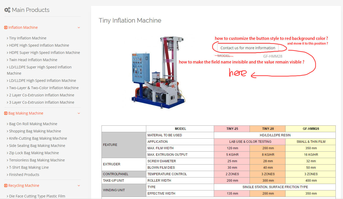The height and width of the screenshot is (199, 343).
Task: Open Zip Lock Bag Making Machine
Action: (34, 153)
